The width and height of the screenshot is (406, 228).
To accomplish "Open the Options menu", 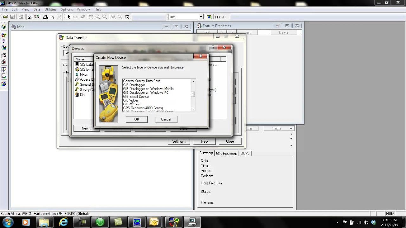I will click(67, 9).
